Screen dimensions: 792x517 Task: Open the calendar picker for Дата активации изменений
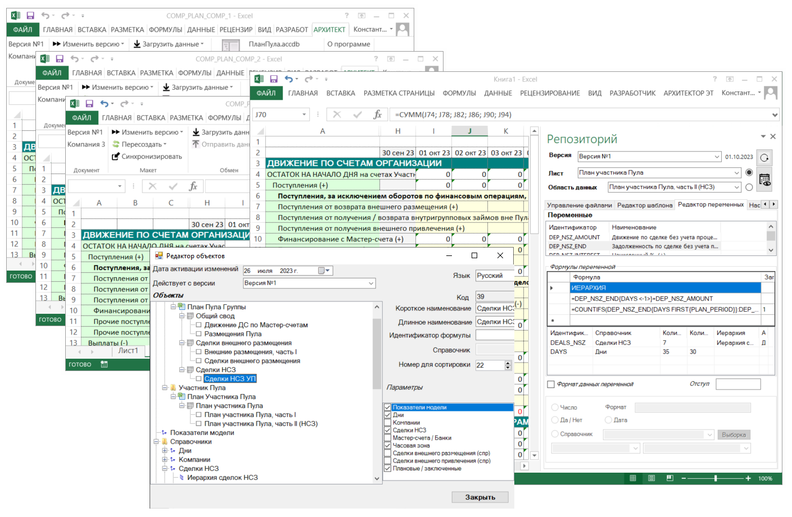(x=325, y=271)
